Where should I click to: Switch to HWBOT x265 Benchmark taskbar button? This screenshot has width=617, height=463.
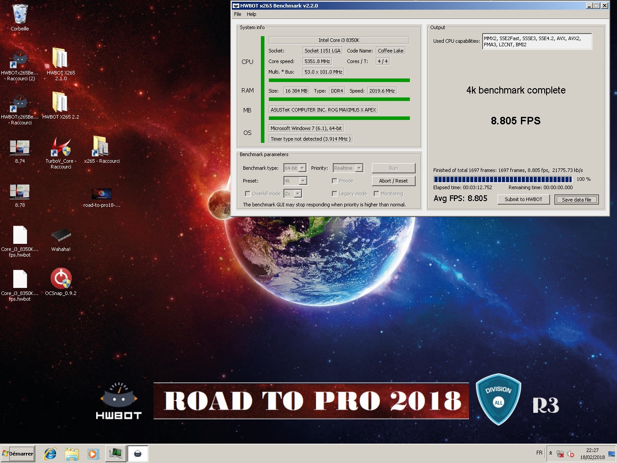138,454
